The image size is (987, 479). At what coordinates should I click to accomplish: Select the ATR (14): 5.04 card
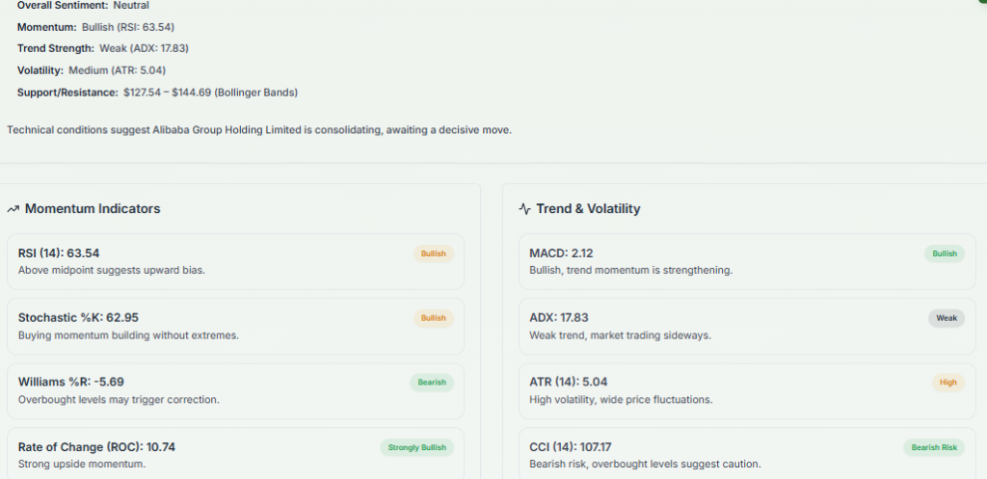[747, 391]
